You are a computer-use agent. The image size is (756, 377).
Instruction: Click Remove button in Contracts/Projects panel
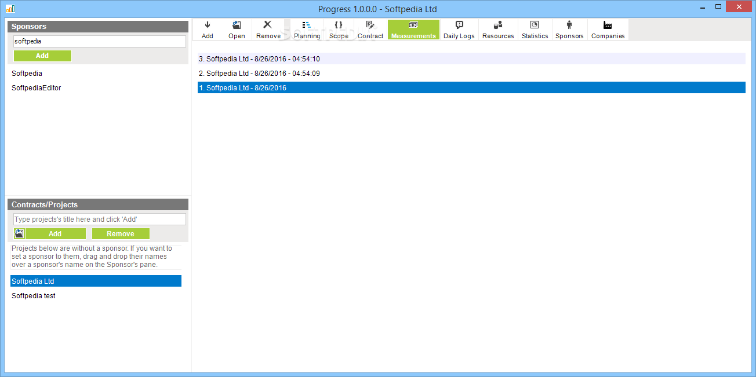[x=121, y=233]
